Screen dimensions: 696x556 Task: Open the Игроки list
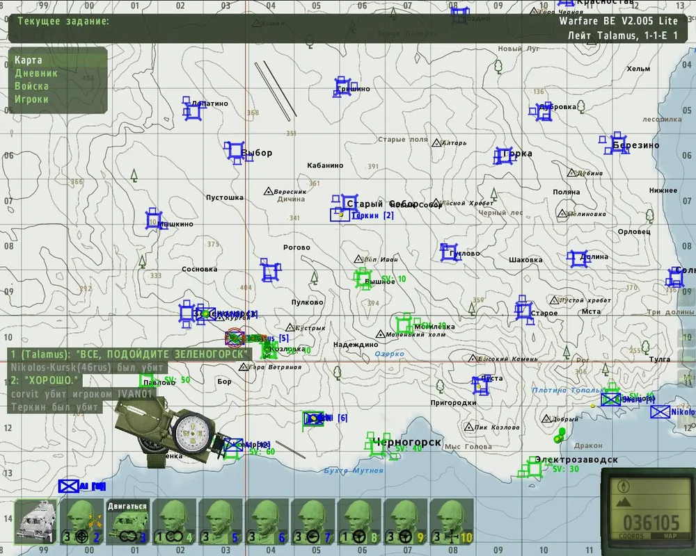(x=31, y=99)
